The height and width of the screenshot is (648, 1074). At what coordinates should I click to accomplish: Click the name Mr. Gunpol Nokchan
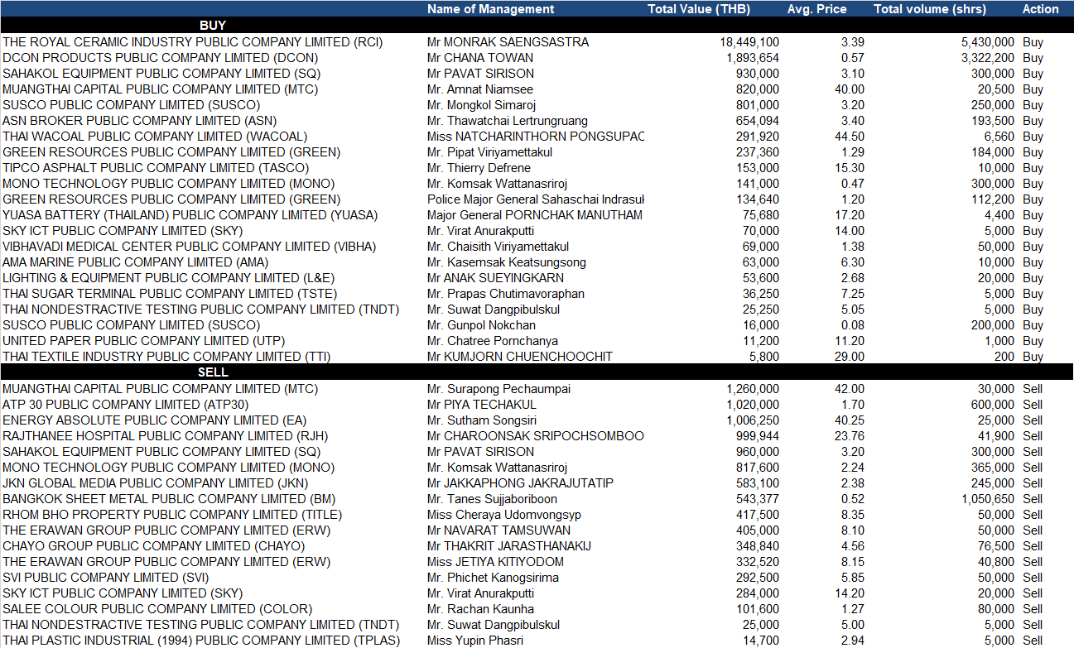point(481,324)
